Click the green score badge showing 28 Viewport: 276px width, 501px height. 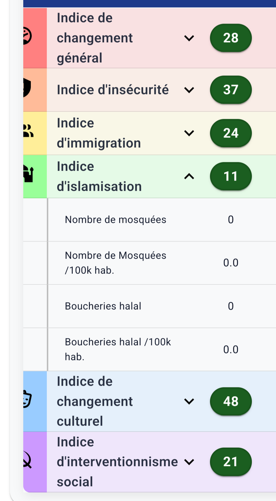click(231, 38)
